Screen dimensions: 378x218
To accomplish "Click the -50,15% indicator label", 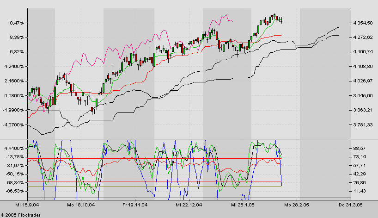I will tap(14, 174).
